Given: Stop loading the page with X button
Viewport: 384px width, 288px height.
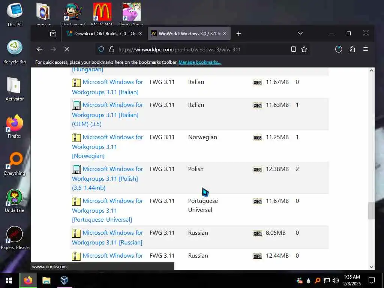Looking at the screenshot, I should pyautogui.click(x=67, y=49).
